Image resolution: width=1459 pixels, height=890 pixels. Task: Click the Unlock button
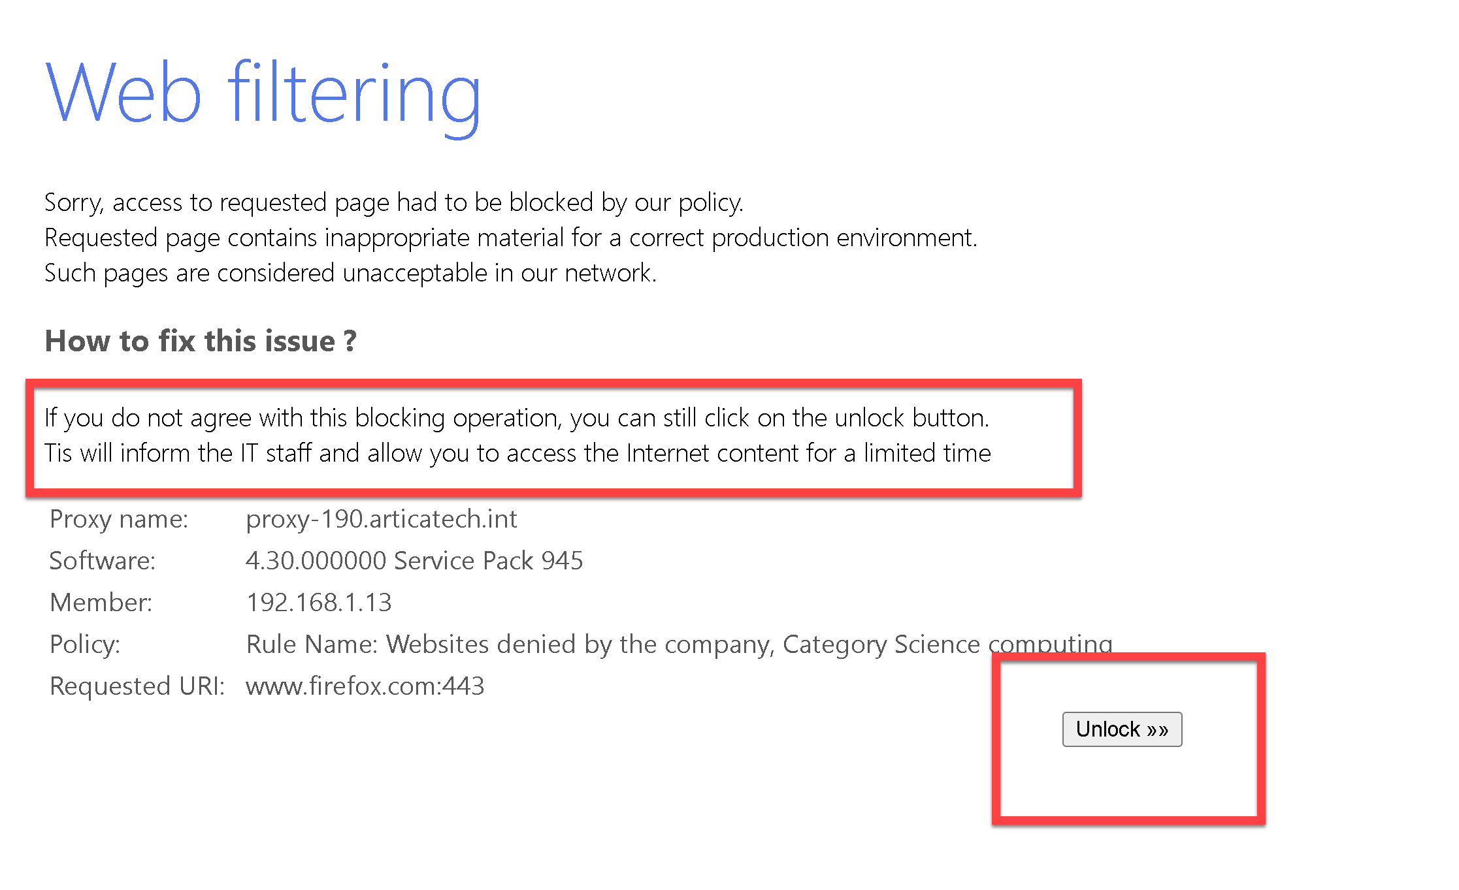coord(1121,729)
